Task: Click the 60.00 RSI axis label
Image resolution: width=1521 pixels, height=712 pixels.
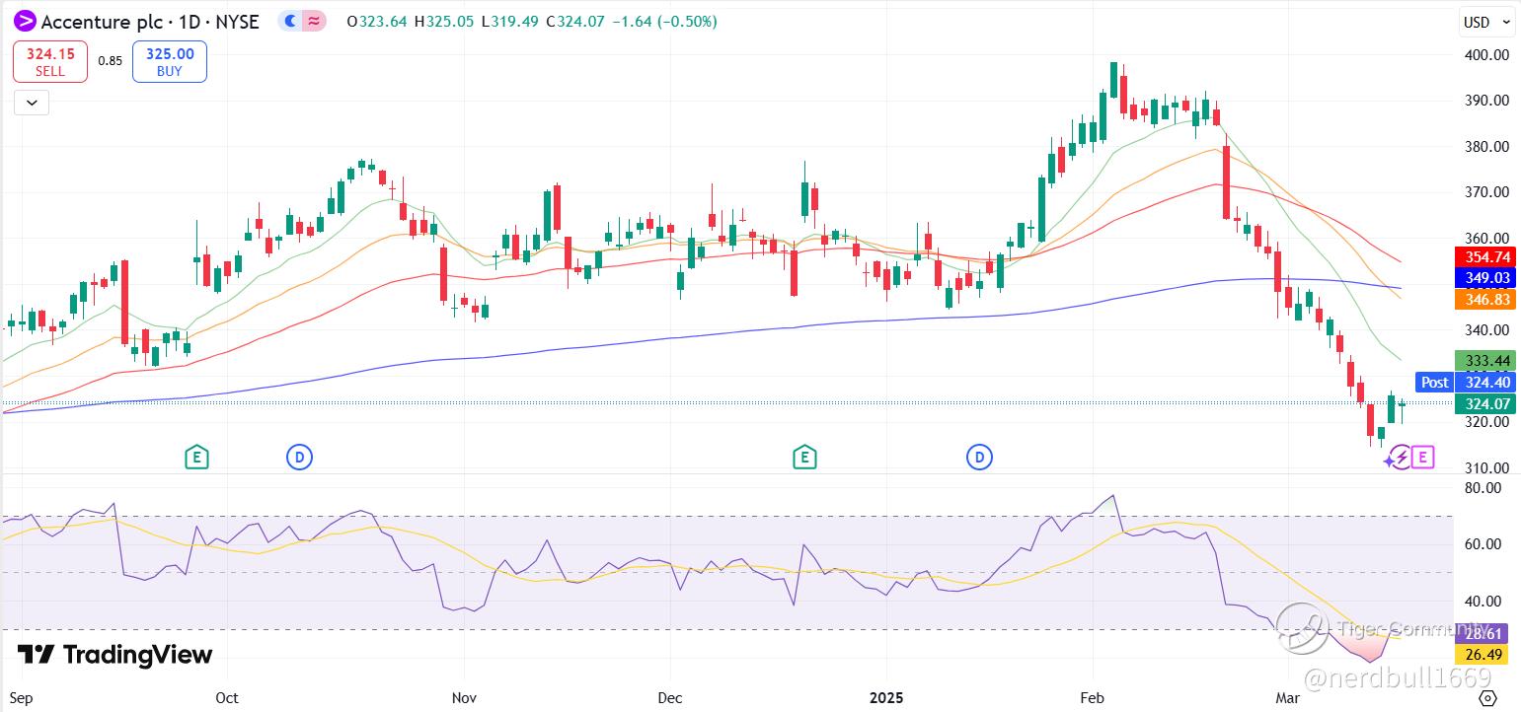Action: click(1483, 543)
